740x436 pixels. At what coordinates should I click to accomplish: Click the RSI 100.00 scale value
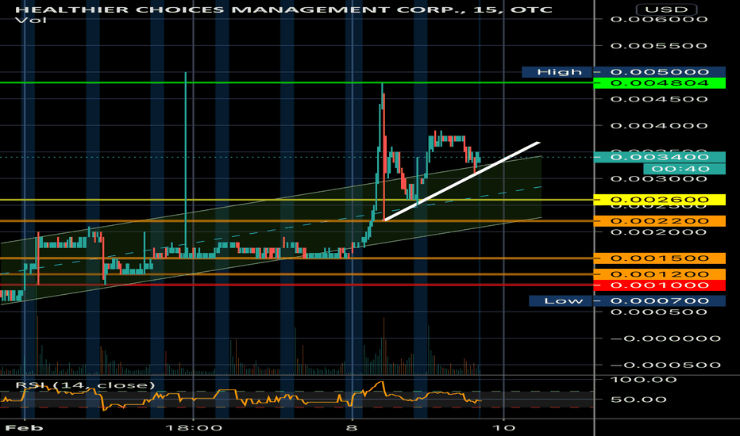(x=644, y=380)
